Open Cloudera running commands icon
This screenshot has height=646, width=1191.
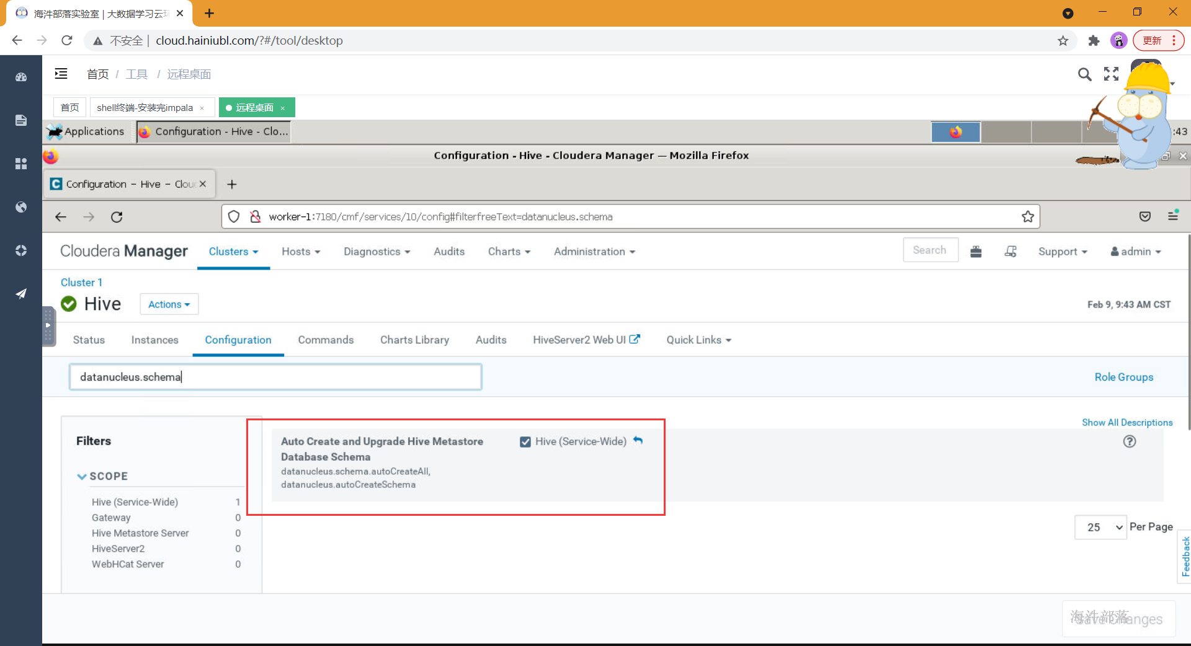(1010, 251)
